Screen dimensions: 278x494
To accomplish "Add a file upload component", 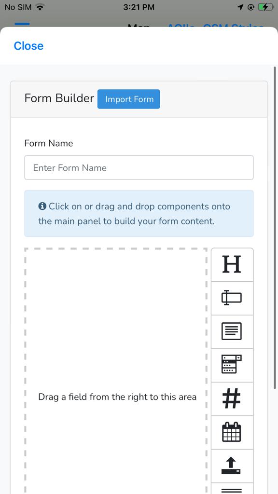I will coord(232,466).
